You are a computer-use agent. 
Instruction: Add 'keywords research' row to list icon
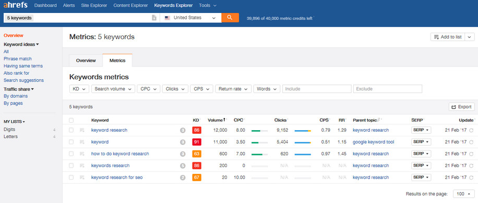82,166
